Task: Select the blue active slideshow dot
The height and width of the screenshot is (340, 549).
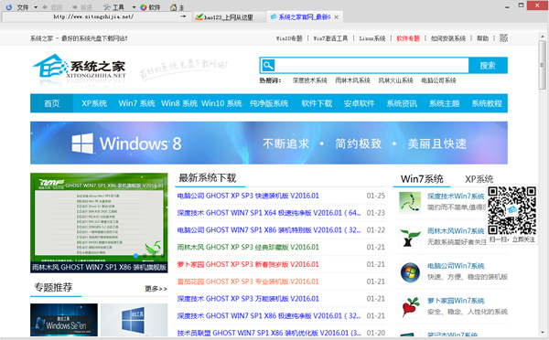Action: coord(135,256)
